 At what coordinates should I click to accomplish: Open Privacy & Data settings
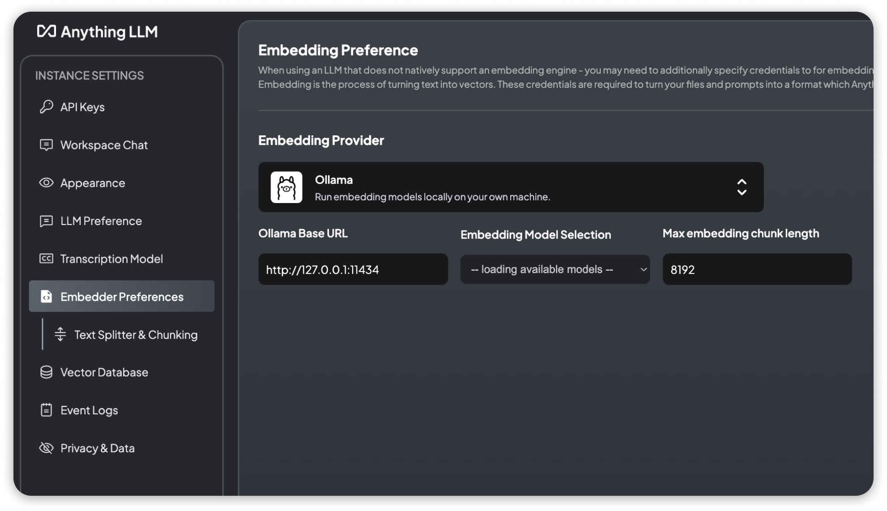[121, 448]
